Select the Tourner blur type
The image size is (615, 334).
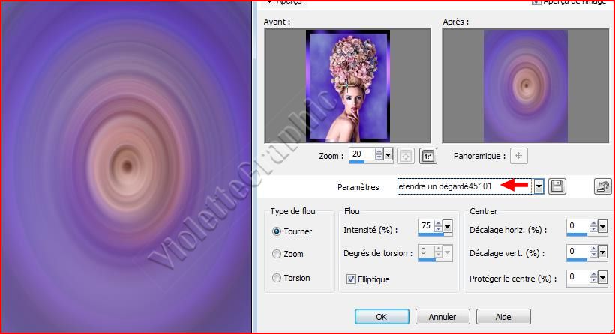click(277, 231)
